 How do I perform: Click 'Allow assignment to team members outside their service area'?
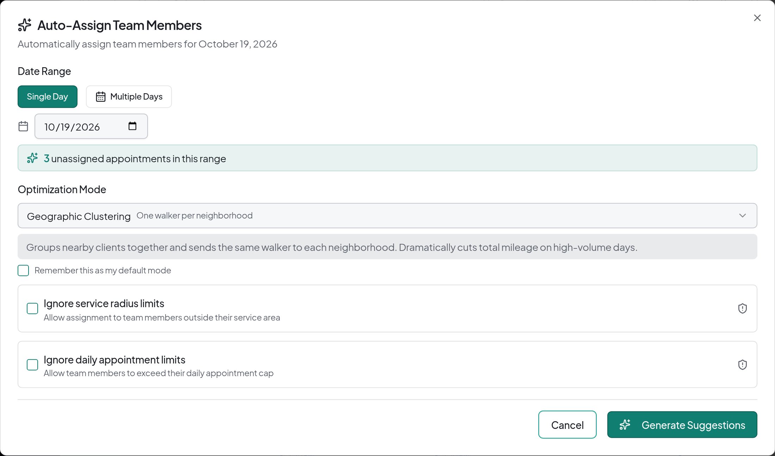click(162, 318)
